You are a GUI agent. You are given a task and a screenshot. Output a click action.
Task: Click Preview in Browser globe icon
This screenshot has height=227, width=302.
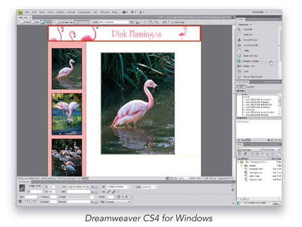click(138, 22)
